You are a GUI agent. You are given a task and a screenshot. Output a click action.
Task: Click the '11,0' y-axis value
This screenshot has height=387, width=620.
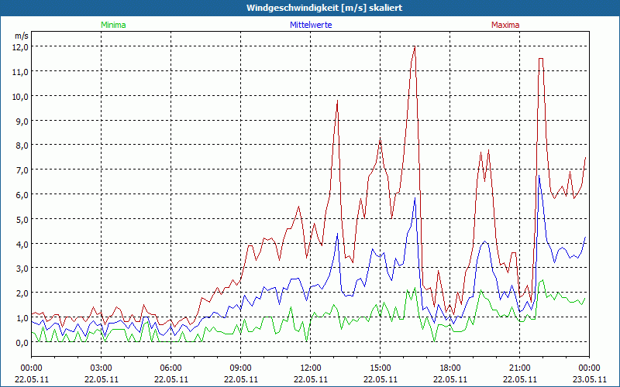coord(22,71)
